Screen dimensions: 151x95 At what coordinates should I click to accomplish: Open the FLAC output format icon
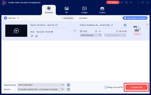(x=137, y=29)
